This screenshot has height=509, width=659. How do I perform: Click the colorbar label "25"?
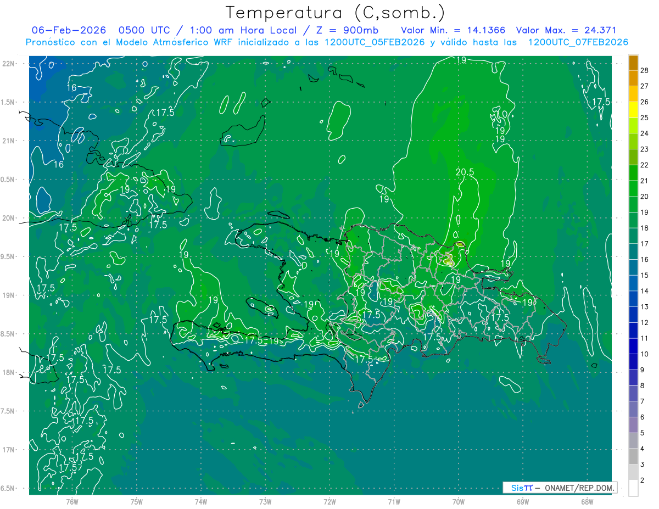[645, 118]
